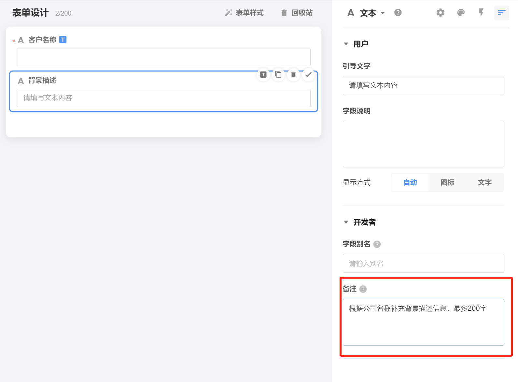Click the T title icon on 背景描述 toolbar
This screenshot has height=382, width=518.
[x=263, y=75]
